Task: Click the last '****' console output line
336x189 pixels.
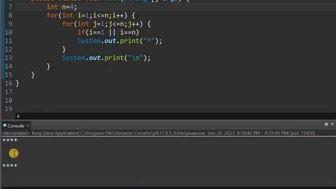Action: pos(9,166)
